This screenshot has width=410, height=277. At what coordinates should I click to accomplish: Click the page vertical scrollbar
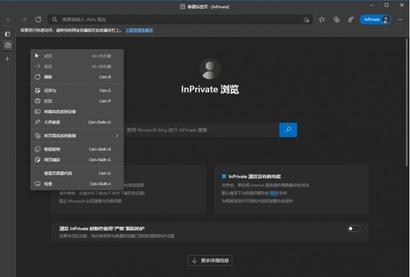click(x=406, y=102)
